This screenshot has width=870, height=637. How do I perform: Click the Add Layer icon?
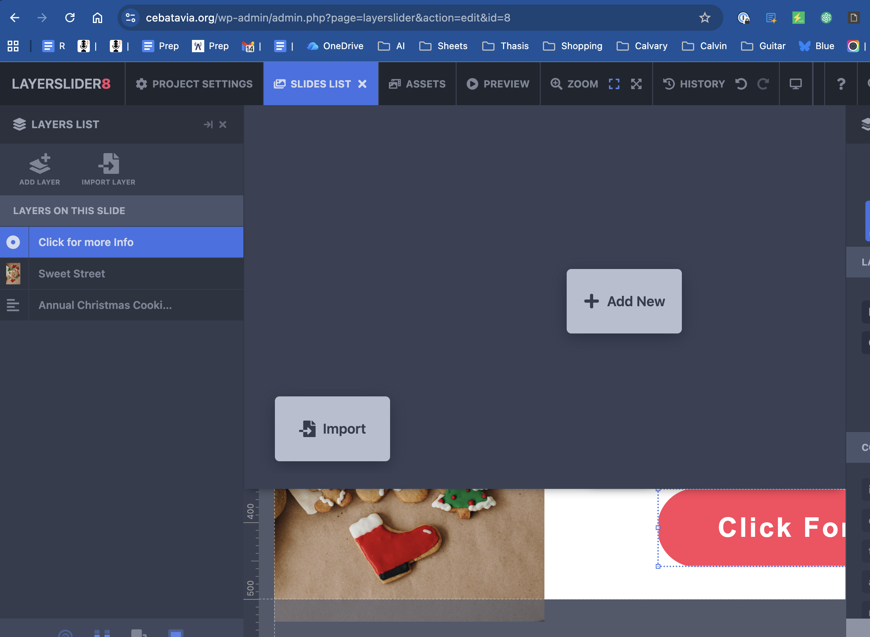coord(40,164)
